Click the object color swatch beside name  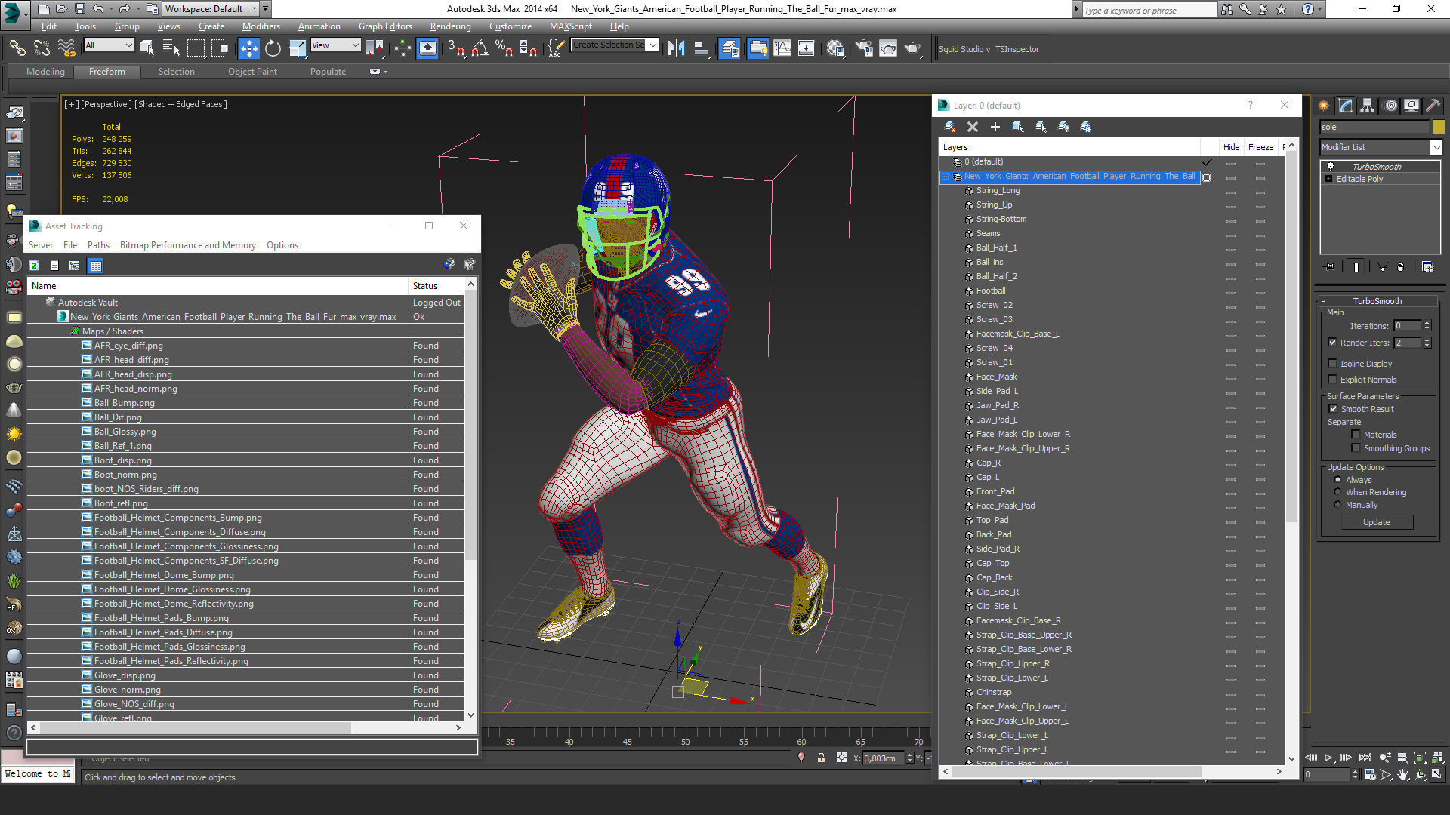point(1439,127)
